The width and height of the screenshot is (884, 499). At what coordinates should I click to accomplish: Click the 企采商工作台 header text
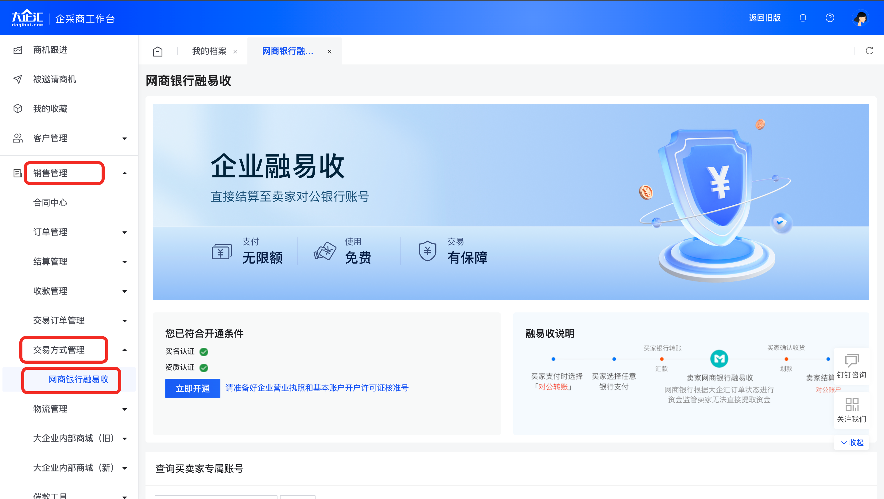(x=85, y=18)
